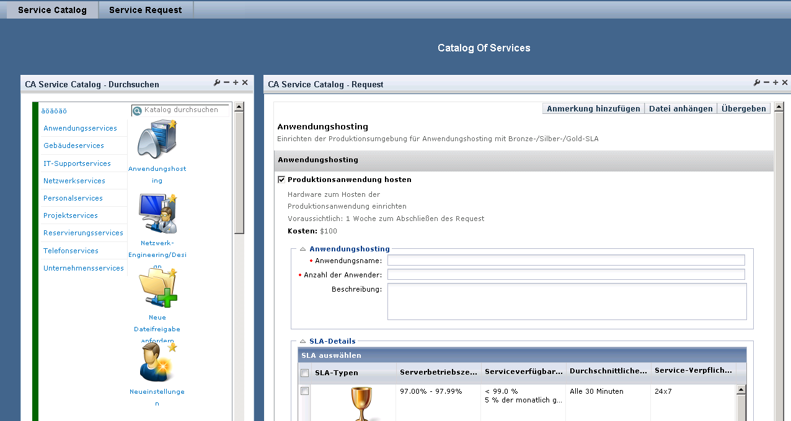This screenshot has height=421, width=791.
Task: Click the 24x7 cell
Action: (x=693, y=402)
